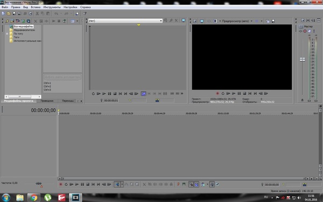Open uTorrent from the taskbar
The width and height of the screenshot is (323, 202).
[x=47, y=198]
